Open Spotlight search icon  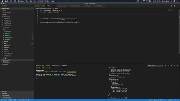pyautogui.click(x=171, y=1)
